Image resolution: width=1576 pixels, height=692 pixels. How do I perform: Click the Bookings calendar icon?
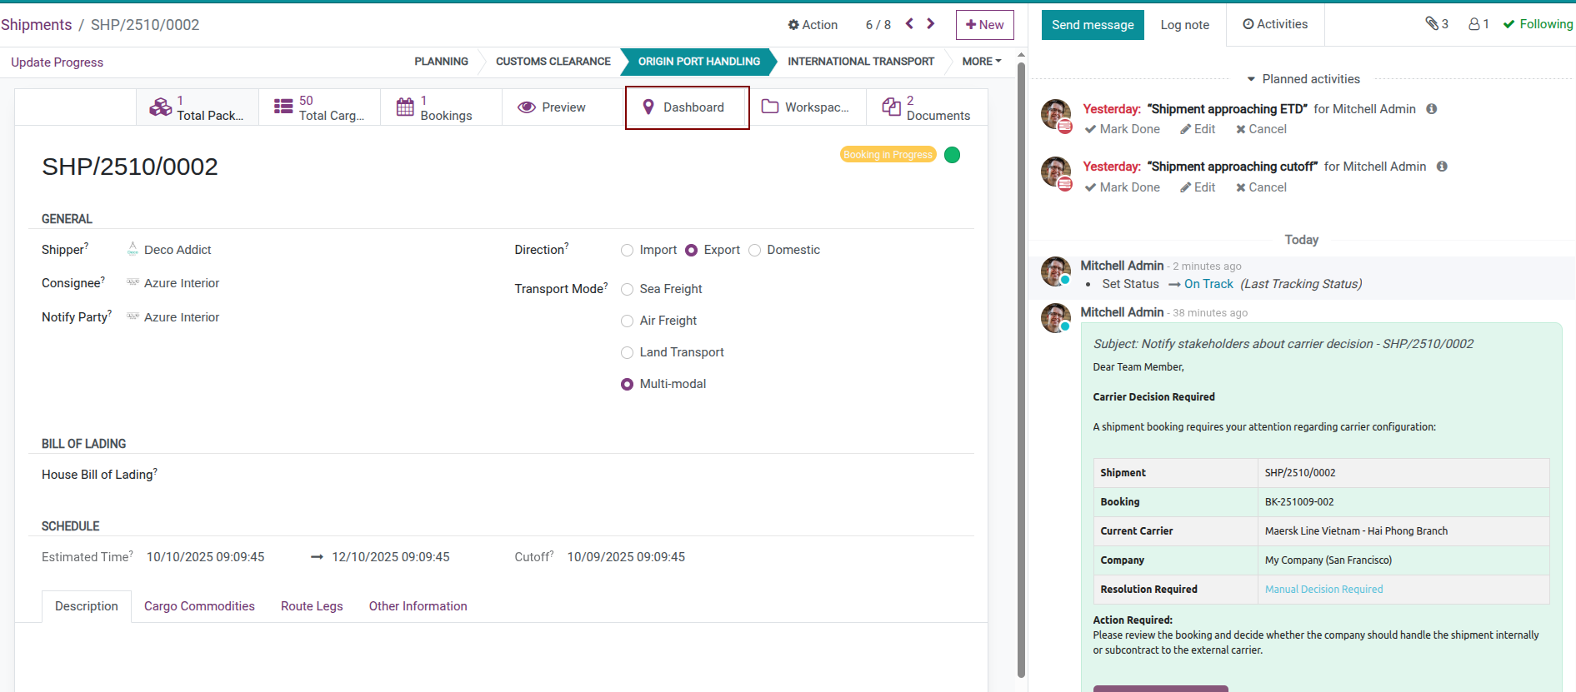point(405,107)
